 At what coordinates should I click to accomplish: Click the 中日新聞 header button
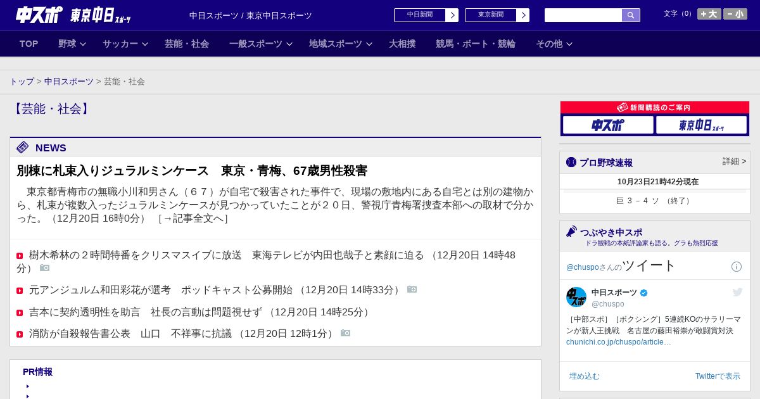point(420,15)
